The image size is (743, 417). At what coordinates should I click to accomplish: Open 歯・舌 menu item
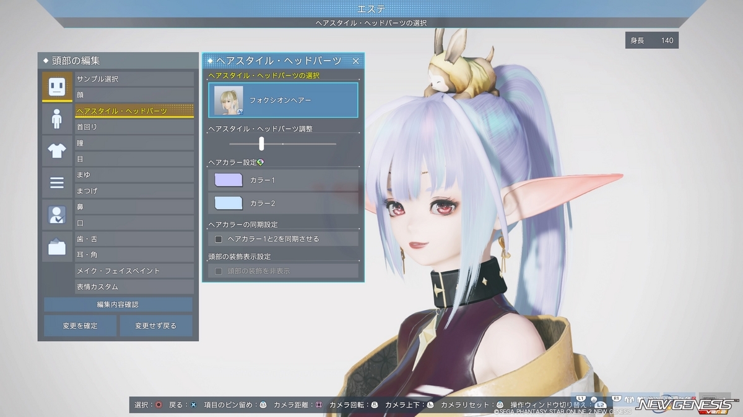pyautogui.click(x=134, y=239)
